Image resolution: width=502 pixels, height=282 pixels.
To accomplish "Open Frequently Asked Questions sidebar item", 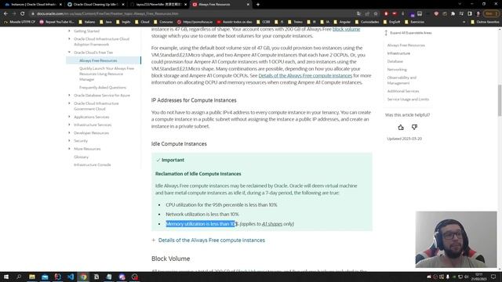I will [x=103, y=87].
